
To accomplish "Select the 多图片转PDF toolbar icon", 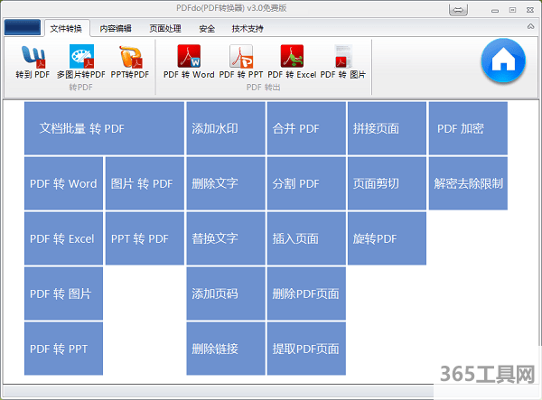I will pos(81,61).
